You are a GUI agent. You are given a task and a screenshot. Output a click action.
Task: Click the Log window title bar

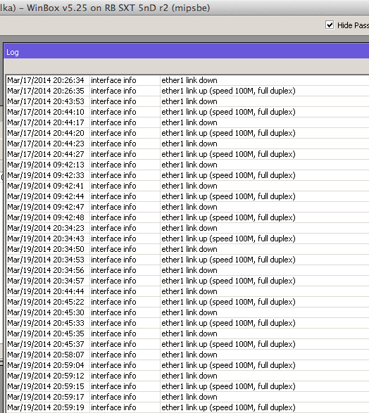(187, 52)
